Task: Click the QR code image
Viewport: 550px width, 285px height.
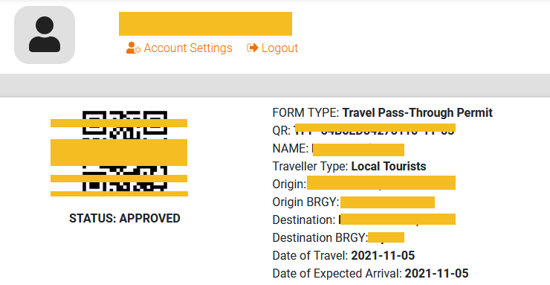Action: pos(125,151)
